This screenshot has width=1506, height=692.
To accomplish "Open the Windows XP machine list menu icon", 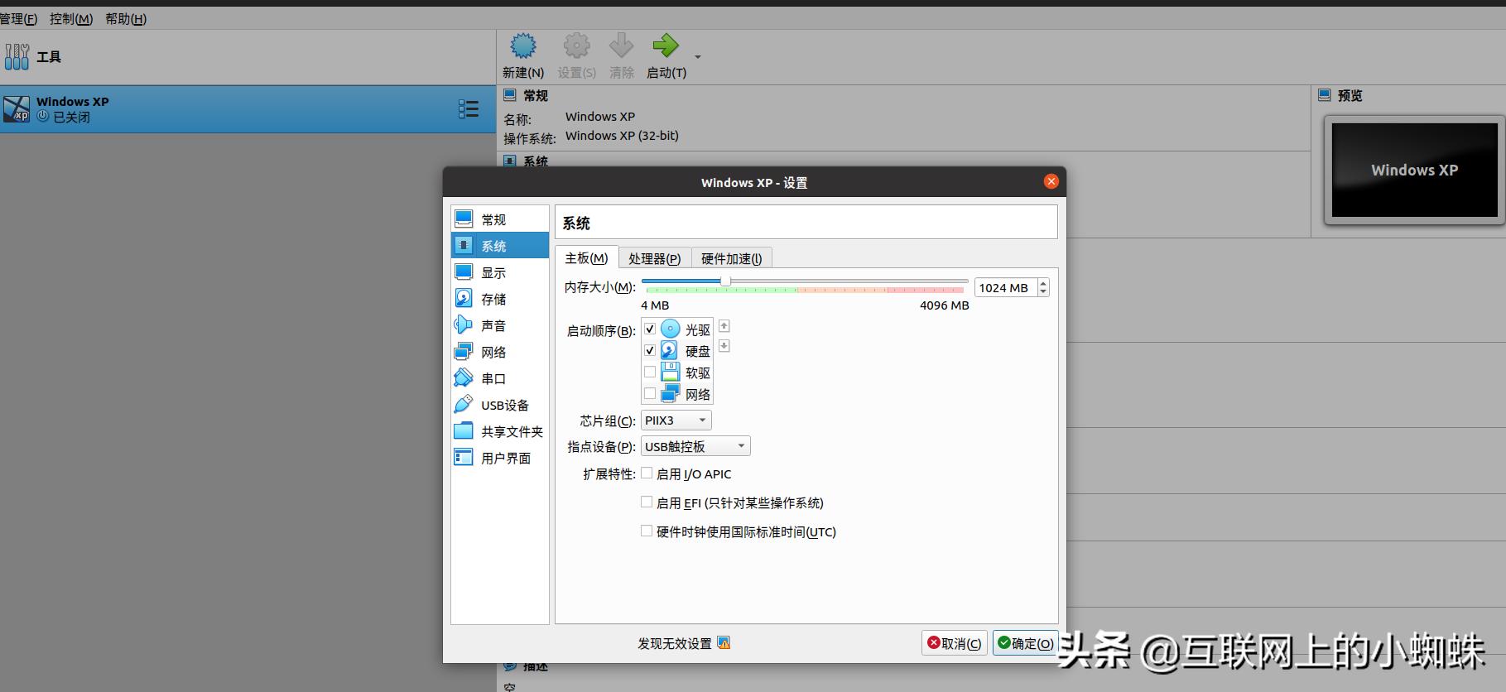I will pos(469,109).
